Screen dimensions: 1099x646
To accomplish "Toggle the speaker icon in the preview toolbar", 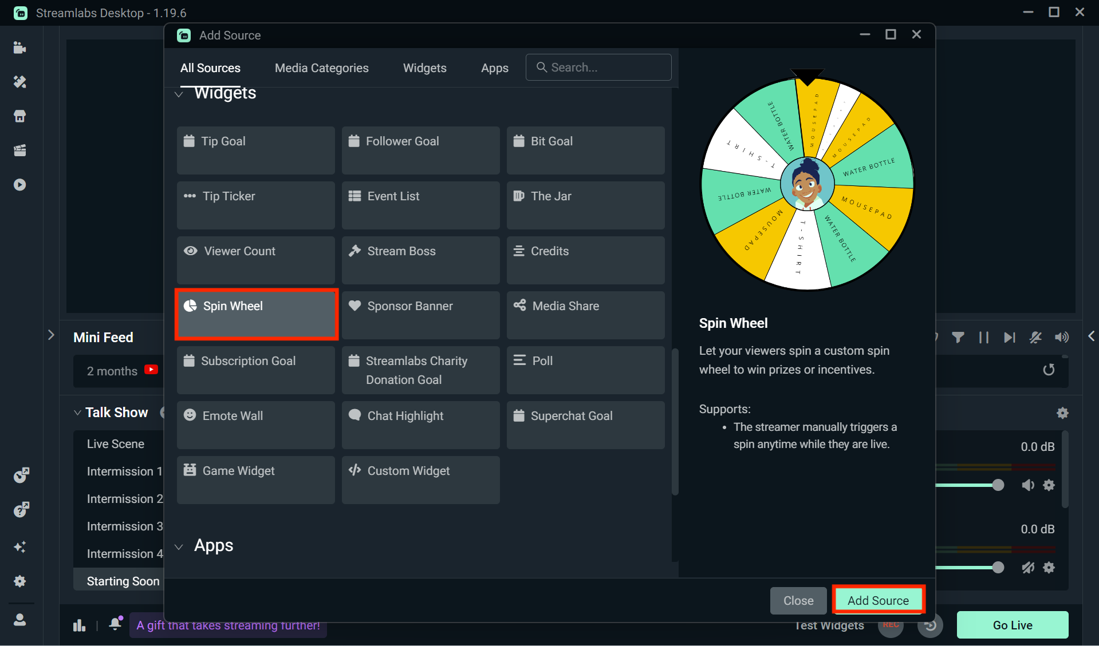I will (1062, 337).
